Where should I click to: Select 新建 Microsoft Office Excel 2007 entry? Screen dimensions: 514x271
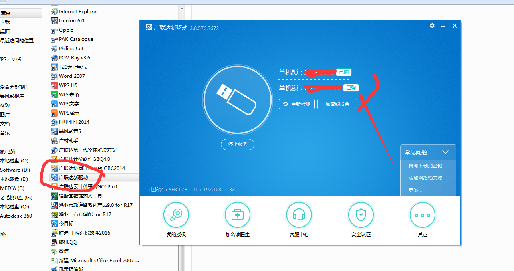(95, 261)
